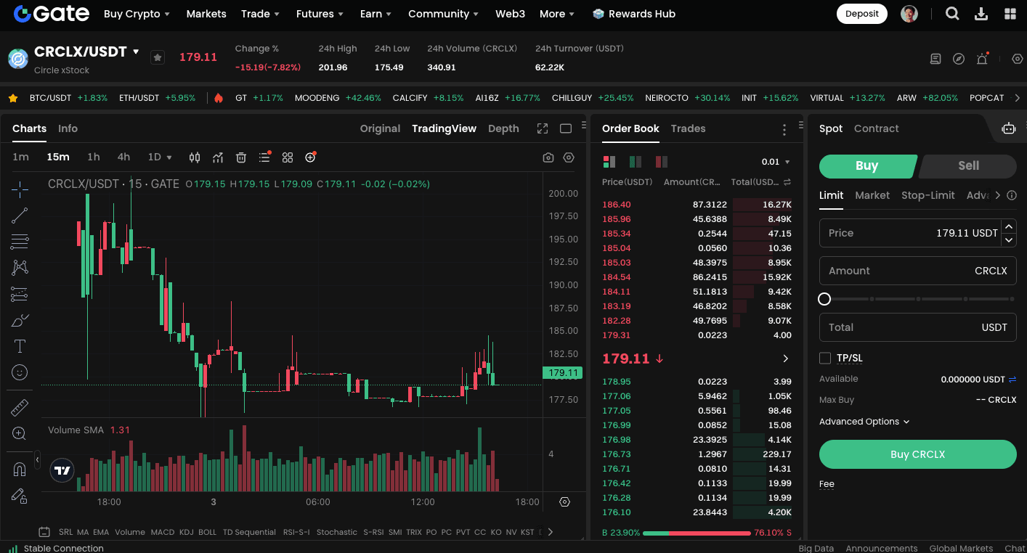
Task: Switch to the Trades tab
Action: tap(688, 128)
